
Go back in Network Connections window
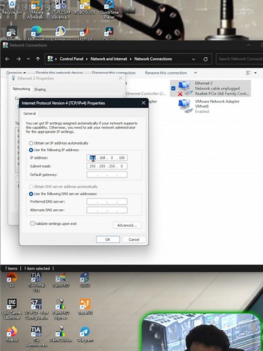click(x=7, y=59)
